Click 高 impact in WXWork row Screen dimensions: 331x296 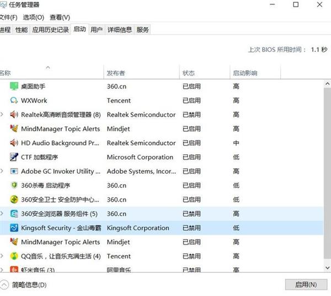click(x=236, y=100)
